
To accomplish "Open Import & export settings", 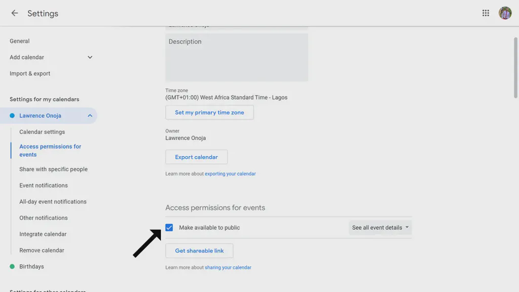I will click(29, 73).
